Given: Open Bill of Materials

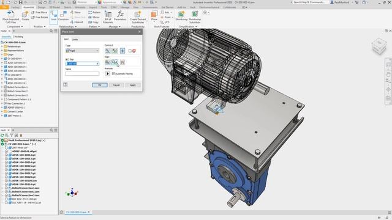Looking at the screenshot, I should [x=108, y=17].
